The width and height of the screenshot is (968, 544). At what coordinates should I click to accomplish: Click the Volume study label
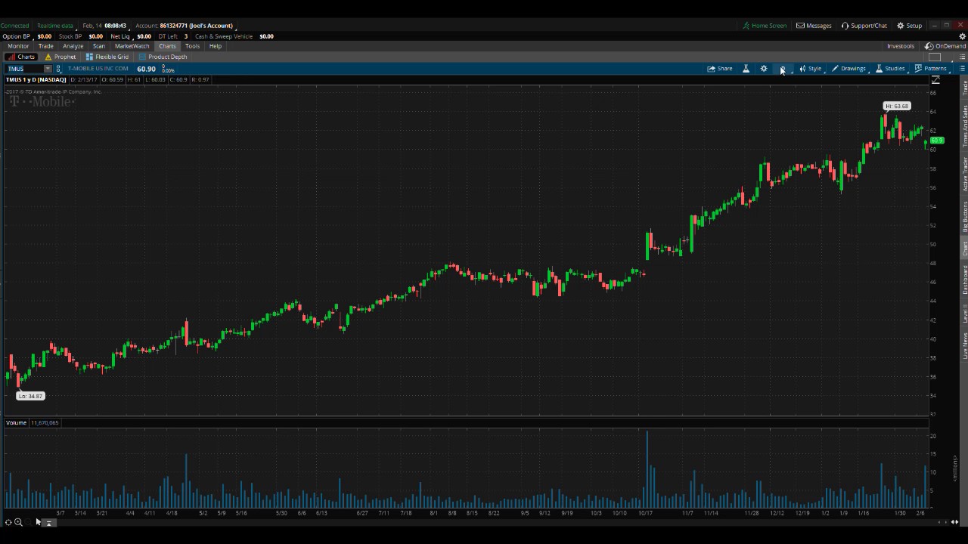tap(16, 422)
